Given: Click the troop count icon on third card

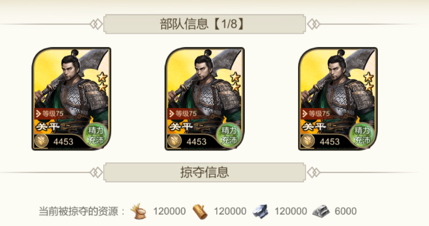Looking at the screenshot, I should [x=308, y=141].
